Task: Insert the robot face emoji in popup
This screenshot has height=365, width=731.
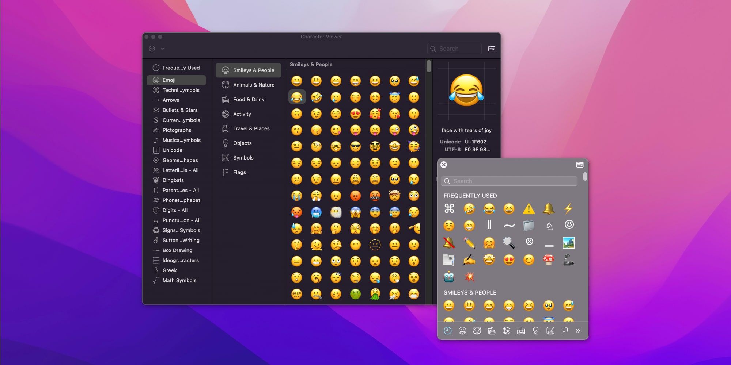Action: click(x=449, y=277)
